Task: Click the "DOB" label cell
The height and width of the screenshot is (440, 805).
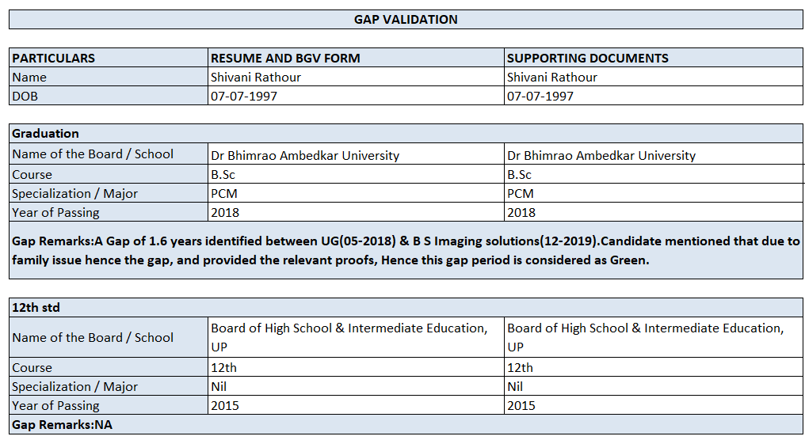Action: coord(109,96)
